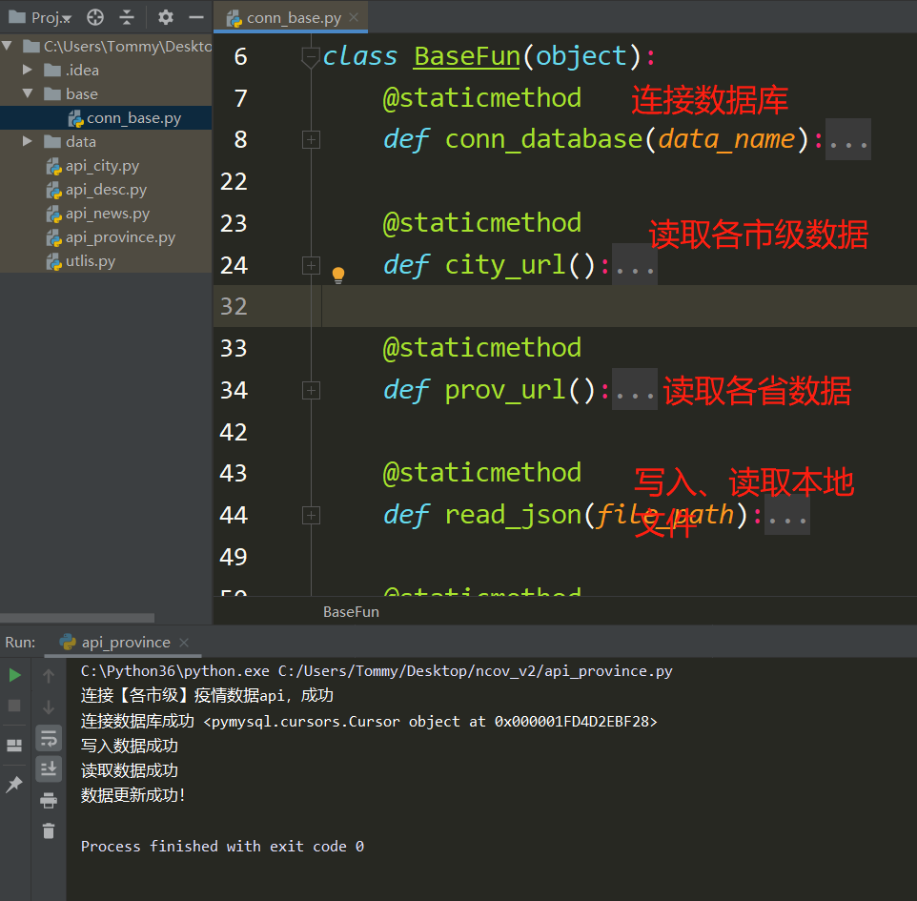917x901 pixels.
Task: Close the api_province run tab
Action: [x=184, y=643]
